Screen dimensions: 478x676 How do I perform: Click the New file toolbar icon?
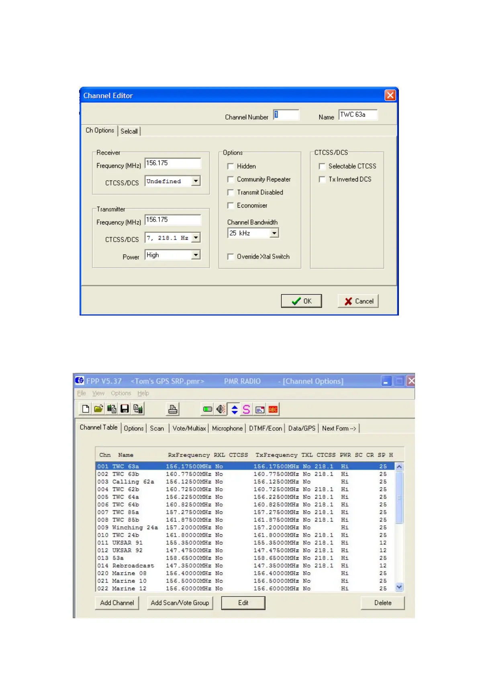coord(86,409)
